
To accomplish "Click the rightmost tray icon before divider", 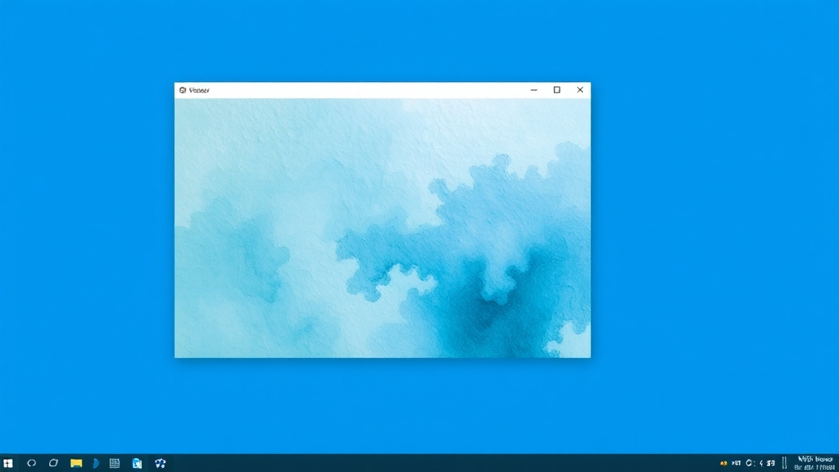I will tap(771, 463).
